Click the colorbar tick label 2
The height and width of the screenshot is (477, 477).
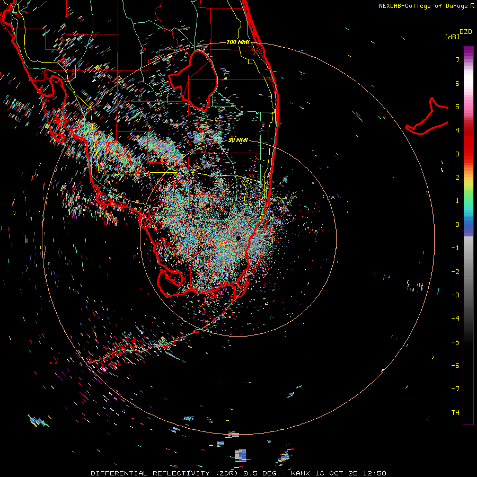(457, 178)
